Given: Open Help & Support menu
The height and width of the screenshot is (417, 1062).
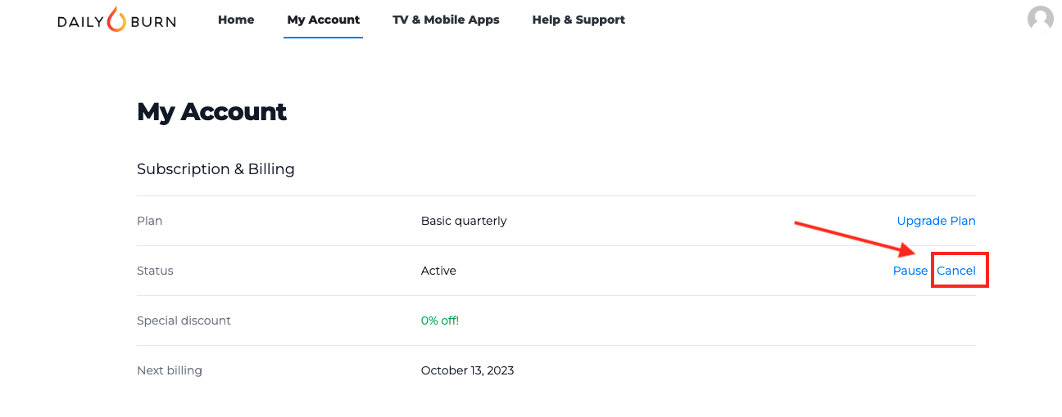Looking at the screenshot, I should click(579, 20).
